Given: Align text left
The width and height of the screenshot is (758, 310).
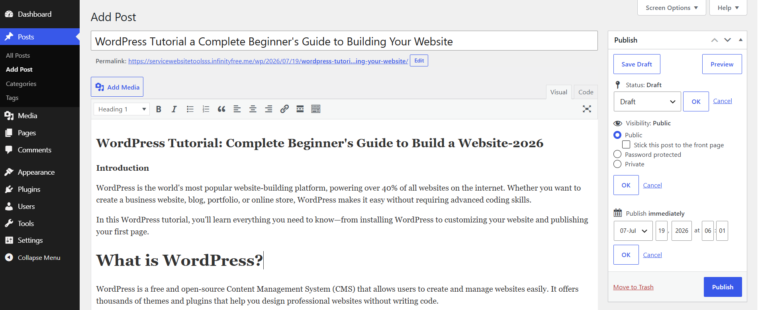Looking at the screenshot, I should (237, 109).
